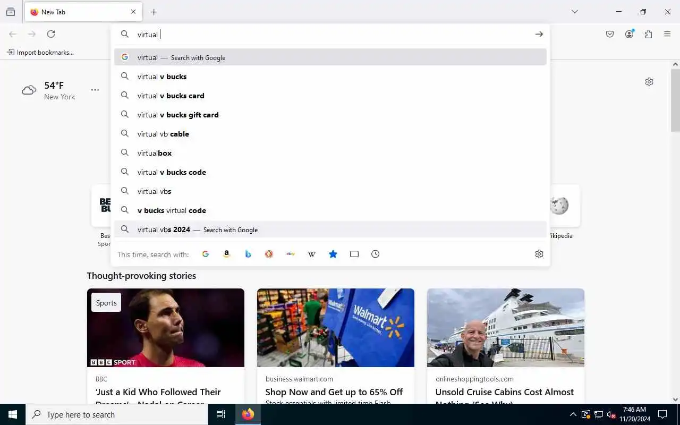Open a new tab with plus button
The height and width of the screenshot is (425, 680).
point(154,12)
